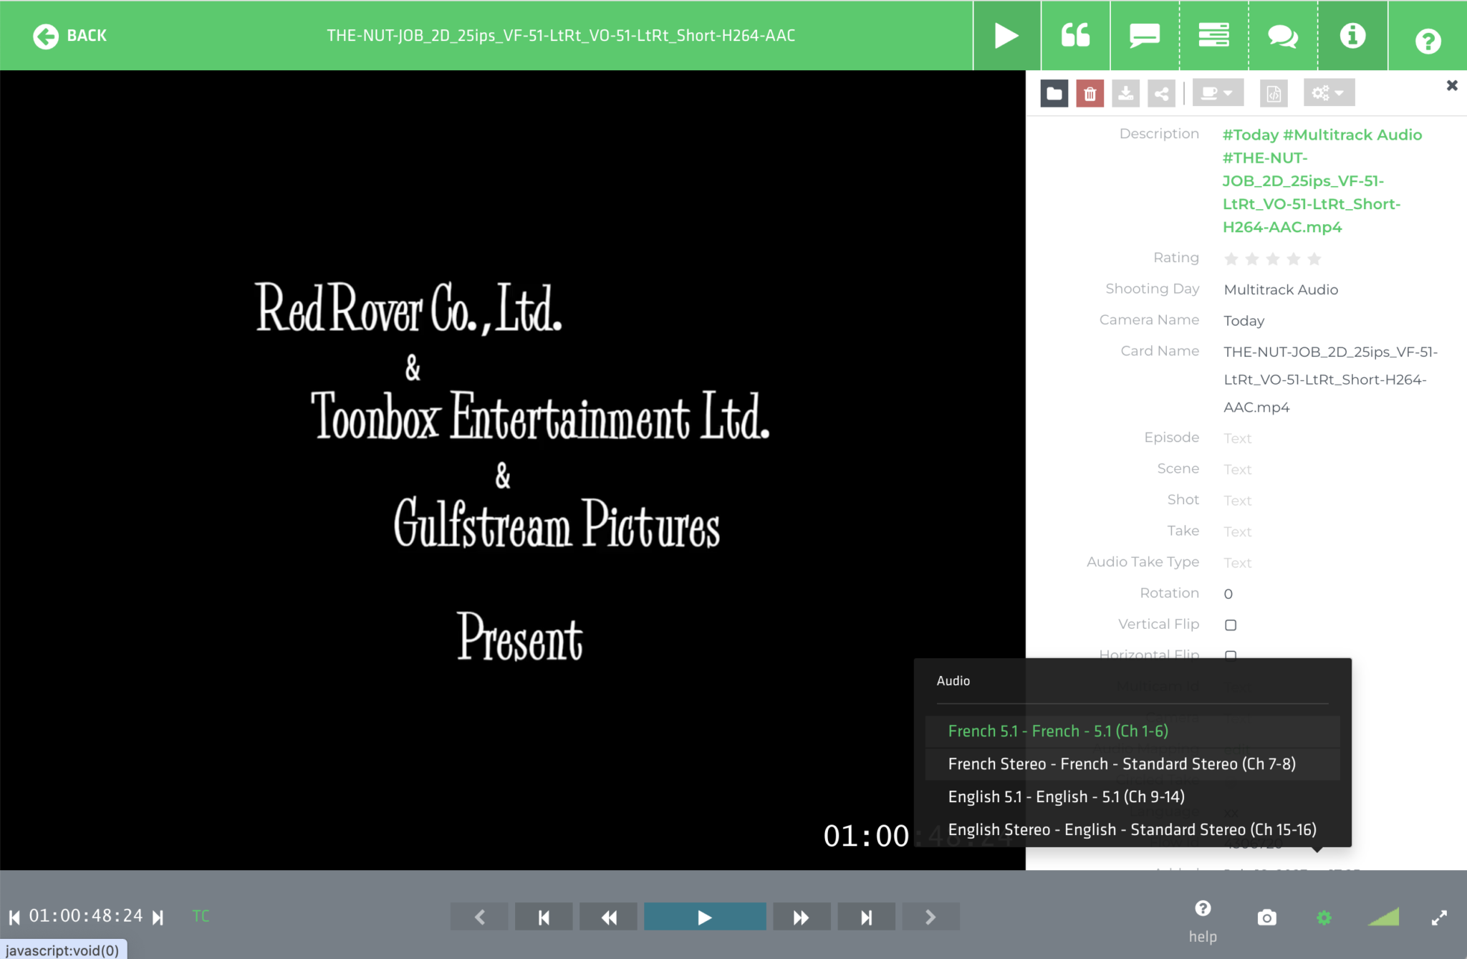Open the comments speech bubble icon
This screenshot has width=1467, height=959.
pyautogui.click(x=1144, y=35)
